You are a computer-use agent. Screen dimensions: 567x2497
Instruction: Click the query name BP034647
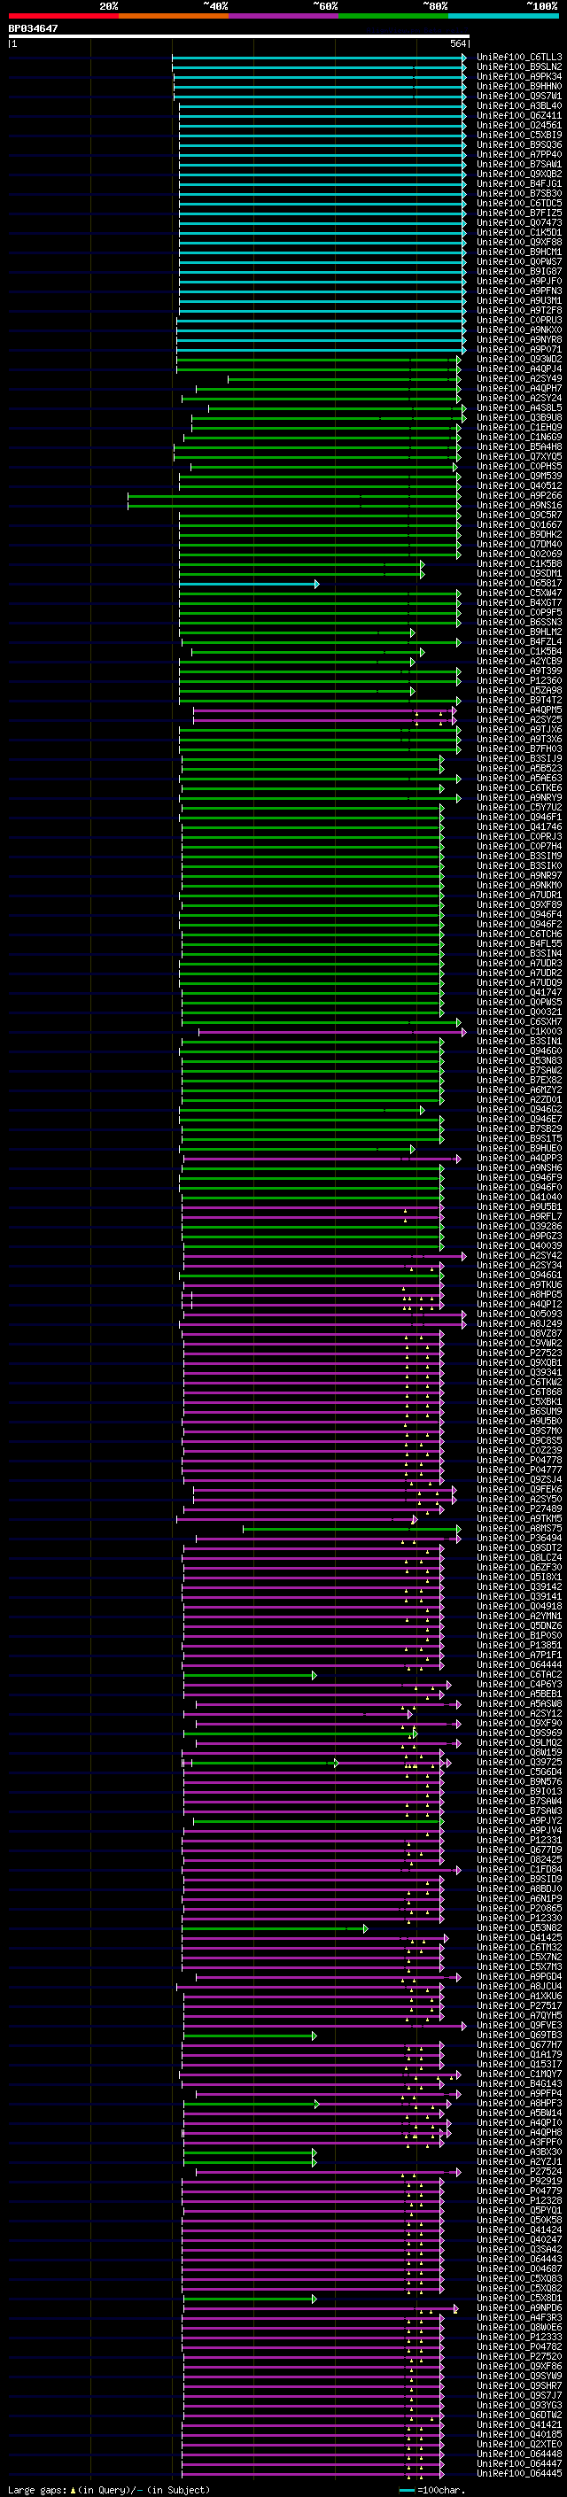pyautogui.click(x=33, y=29)
